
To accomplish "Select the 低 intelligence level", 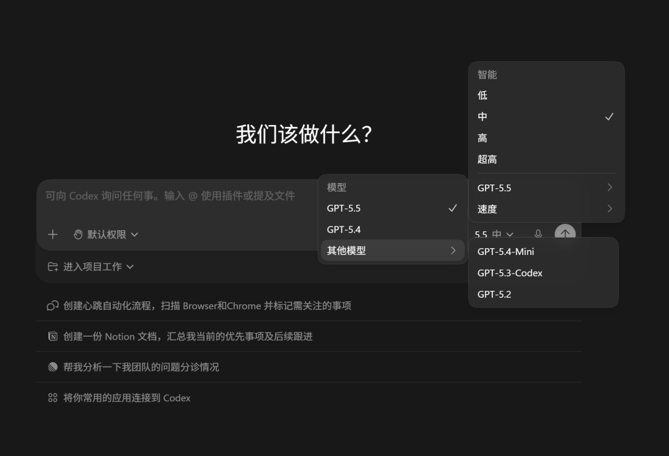I will pyautogui.click(x=546, y=95).
